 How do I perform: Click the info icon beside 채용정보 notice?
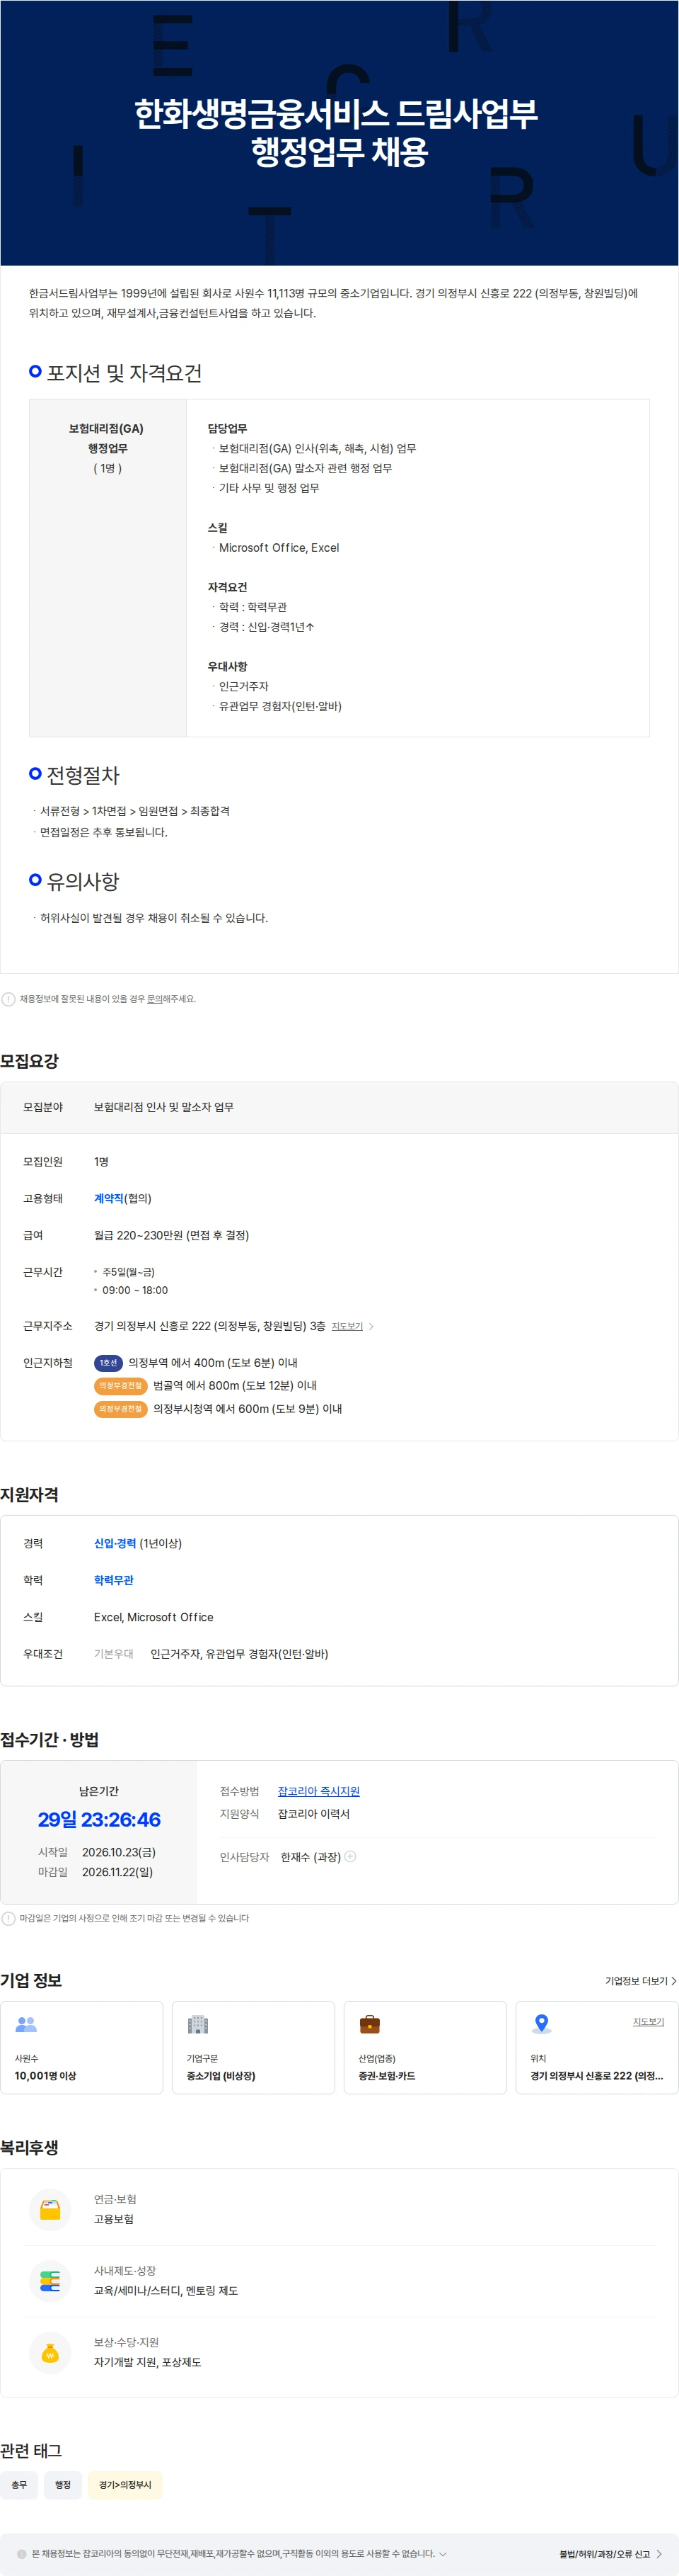(8, 999)
